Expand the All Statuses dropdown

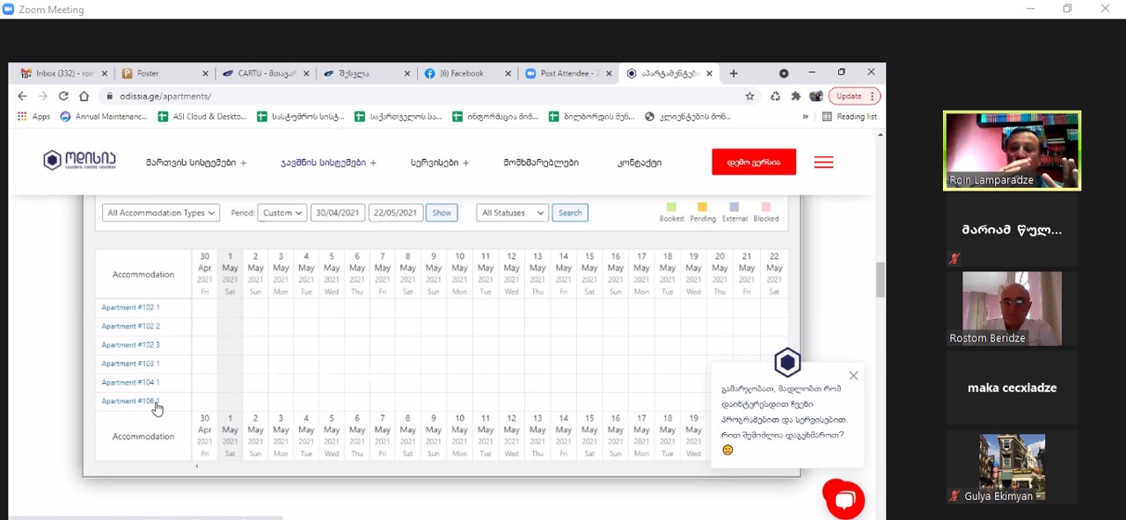(x=513, y=213)
